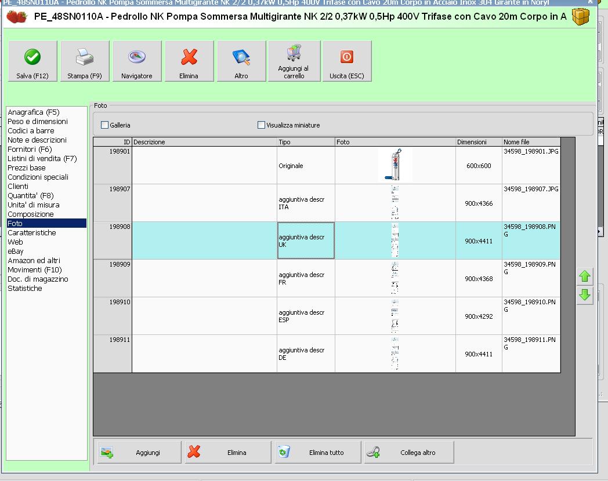Open Listini di vendita (F7)

(42, 159)
